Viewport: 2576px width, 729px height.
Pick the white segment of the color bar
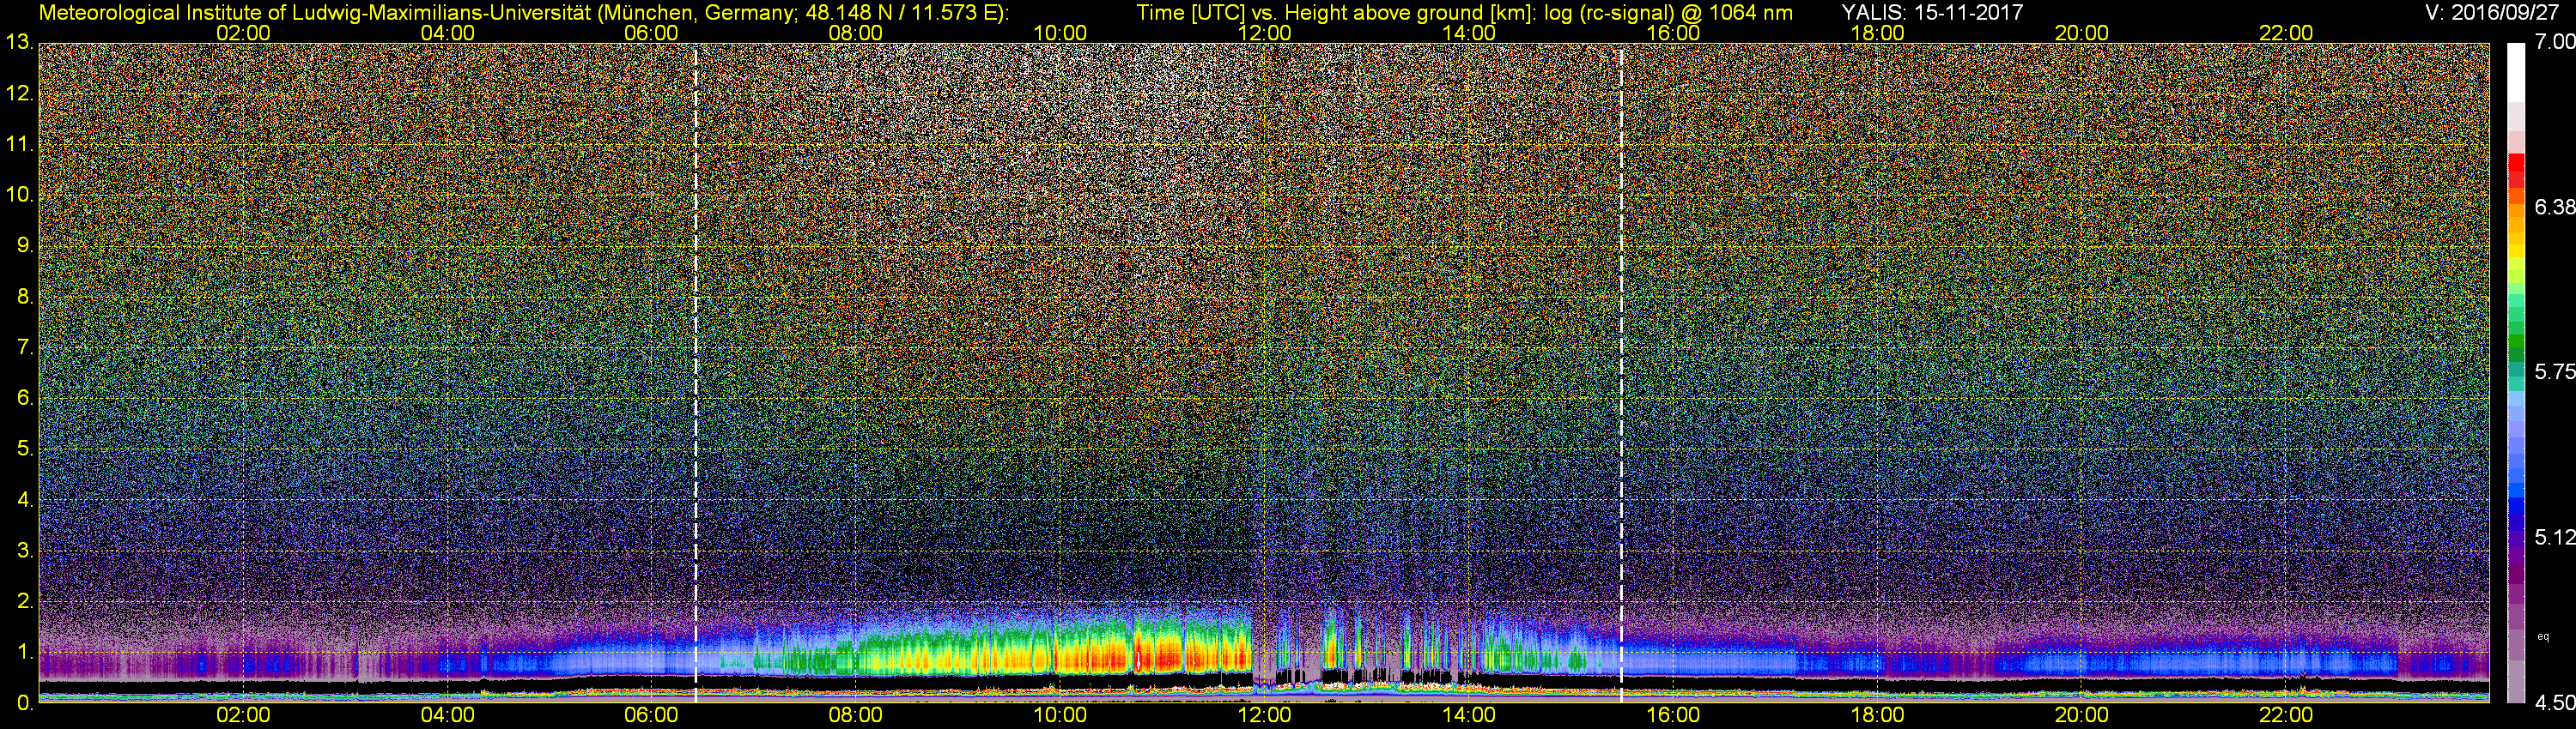tap(2516, 72)
